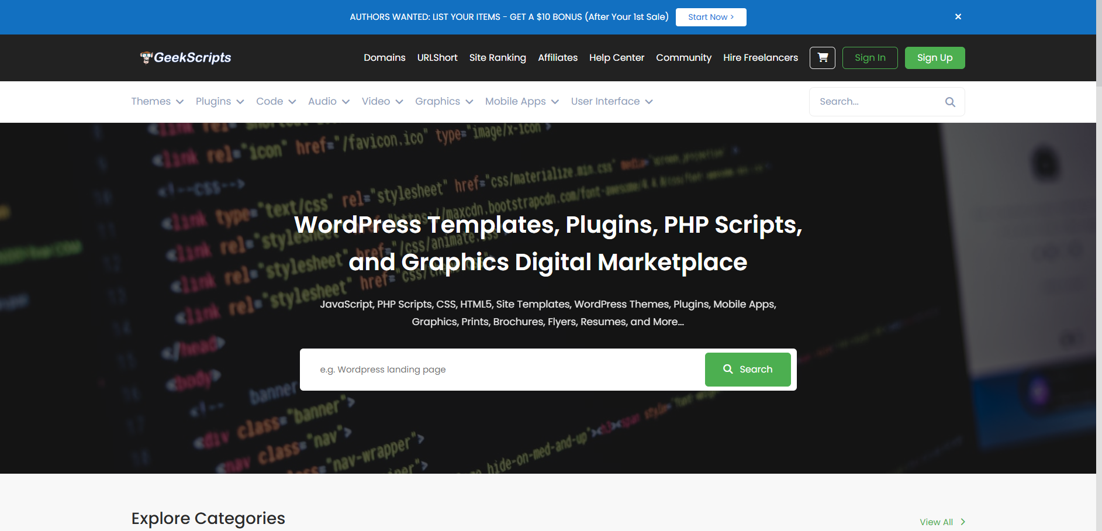Click the Start Now banner button
The image size is (1102, 531).
coord(710,17)
